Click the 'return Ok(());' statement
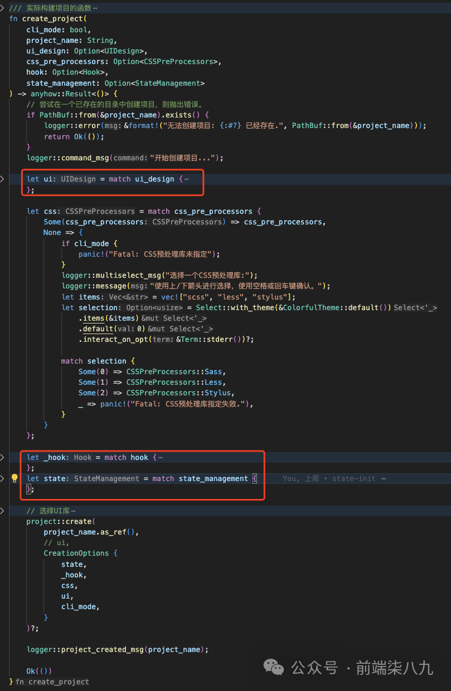Image resolution: width=451 pixels, height=691 pixels. pyautogui.click(x=74, y=136)
